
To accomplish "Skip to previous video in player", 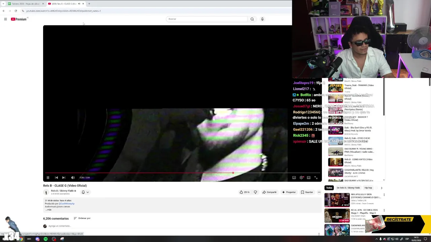I will click(56, 177).
